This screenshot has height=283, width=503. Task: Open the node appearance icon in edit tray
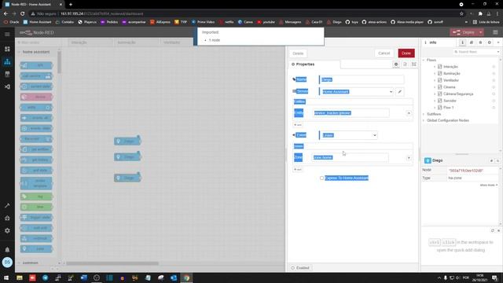(x=414, y=64)
